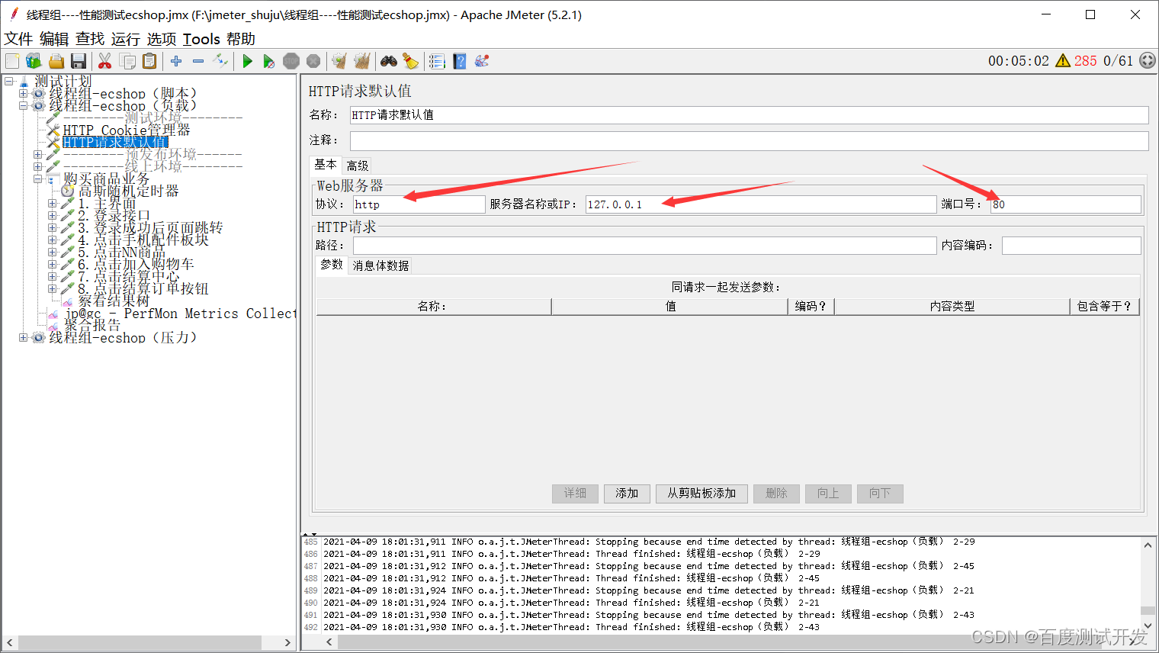
Task: Click the gray Stop sign icon
Action: tap(291, 61)
